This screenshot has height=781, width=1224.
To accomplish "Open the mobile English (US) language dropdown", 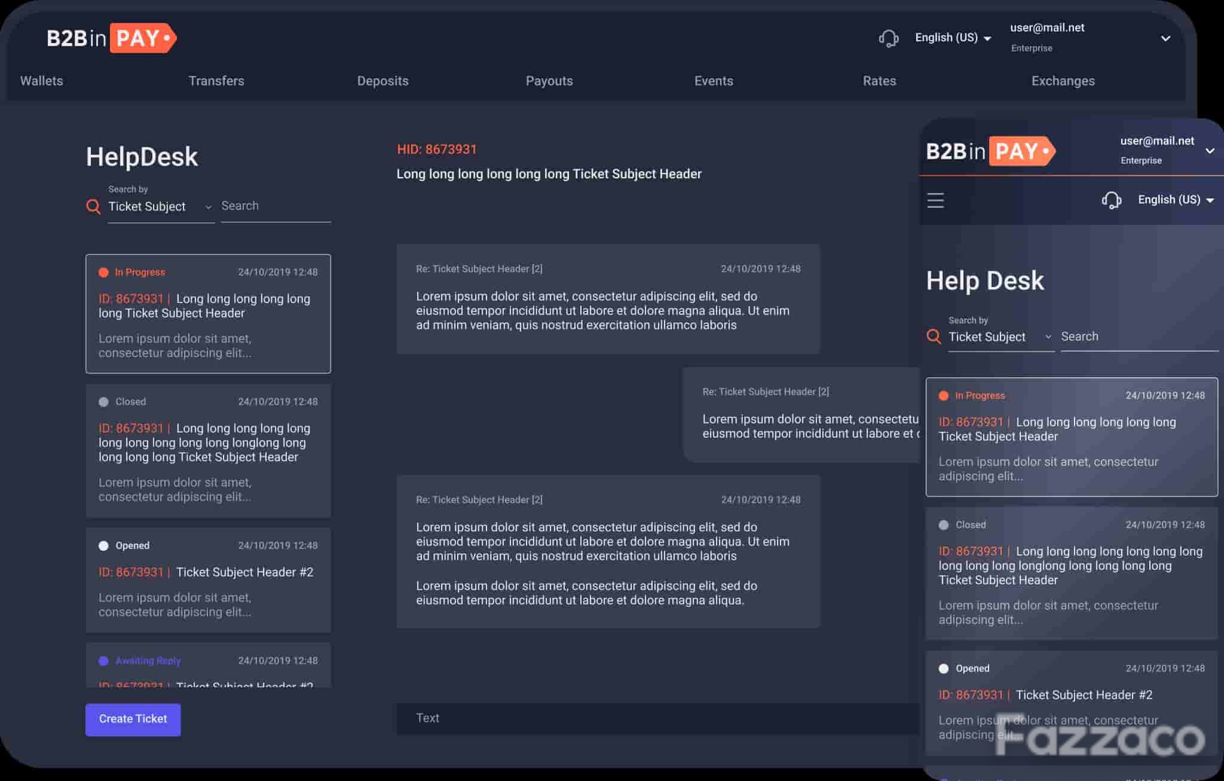I will tap(1176, 200).
